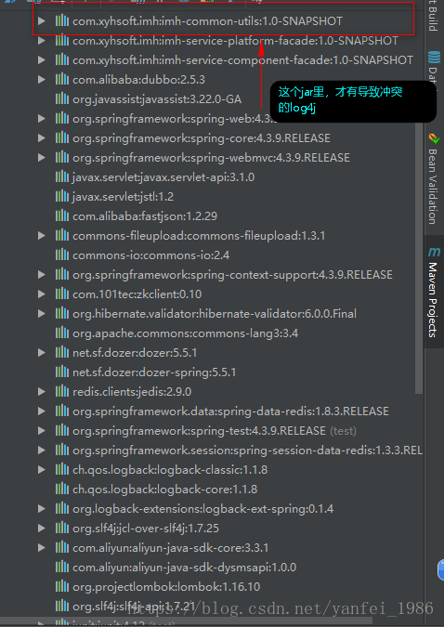
Task: Expand jcl-over-slf4j:1.7.25 node
Action: coord(42,529)
